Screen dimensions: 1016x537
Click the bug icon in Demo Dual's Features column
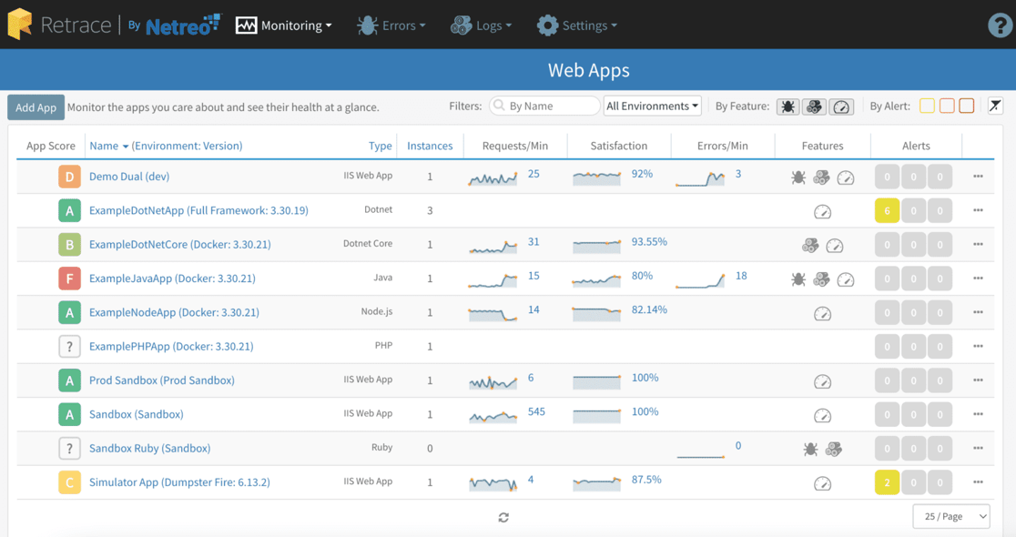tap(798, 177)
